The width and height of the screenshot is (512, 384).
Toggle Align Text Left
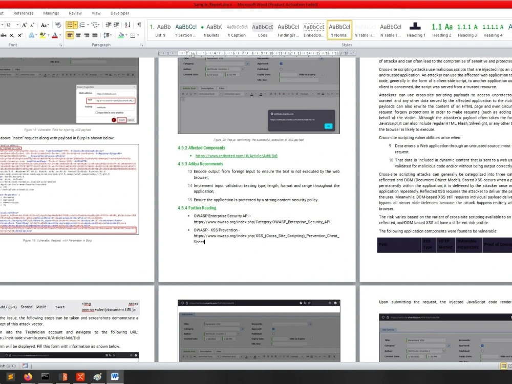[x=70, y=35]
